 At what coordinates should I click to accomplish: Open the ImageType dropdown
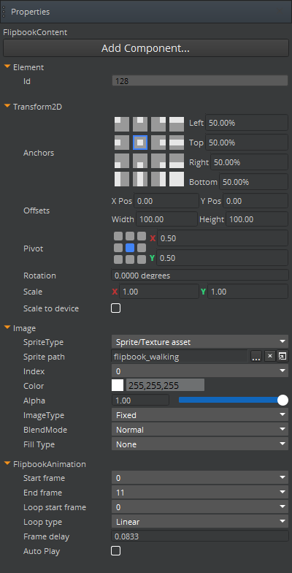(x=200, y=415)
